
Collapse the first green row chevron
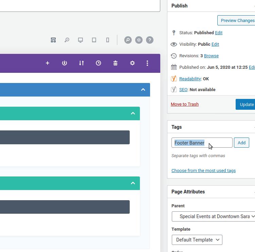[x=133, y=113]
